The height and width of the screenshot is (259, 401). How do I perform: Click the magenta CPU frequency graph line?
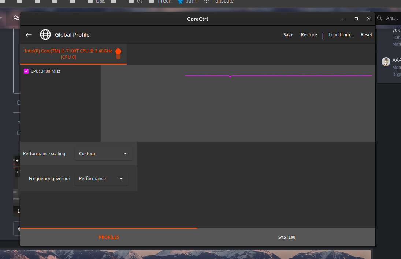[278, 76]
